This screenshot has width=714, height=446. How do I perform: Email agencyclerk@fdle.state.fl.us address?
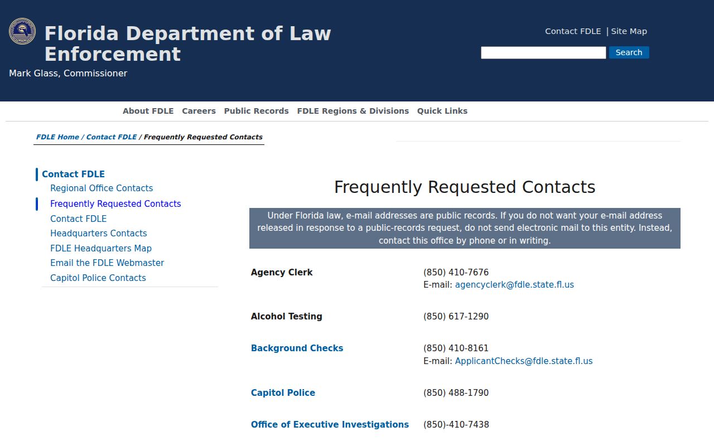click(x=514, y=285)
